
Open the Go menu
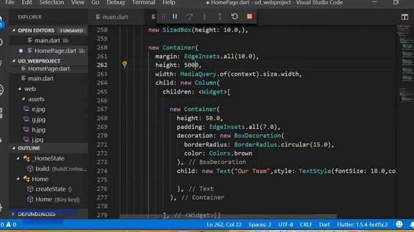(x=95, y=3)
